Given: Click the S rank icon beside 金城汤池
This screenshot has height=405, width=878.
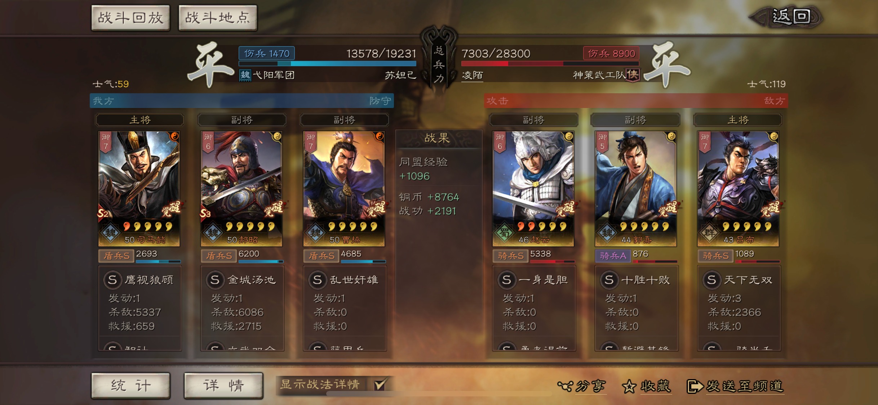Looking at the screenshot, I should pos(215,280).
